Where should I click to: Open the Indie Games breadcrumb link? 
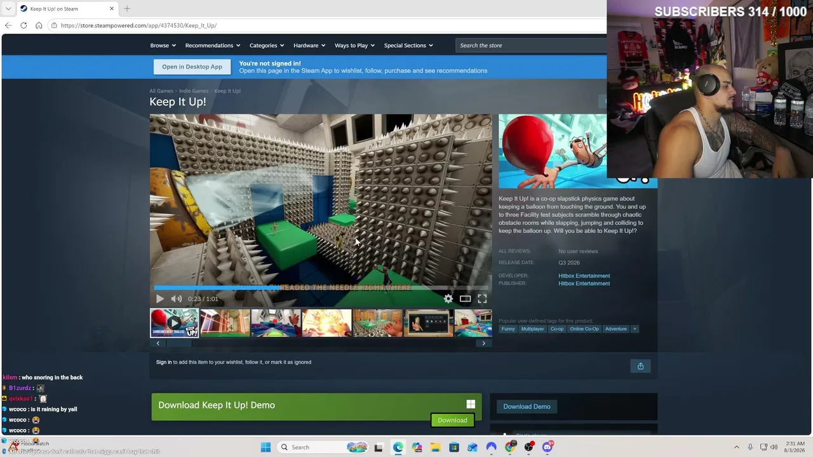[x=194, y=91]
